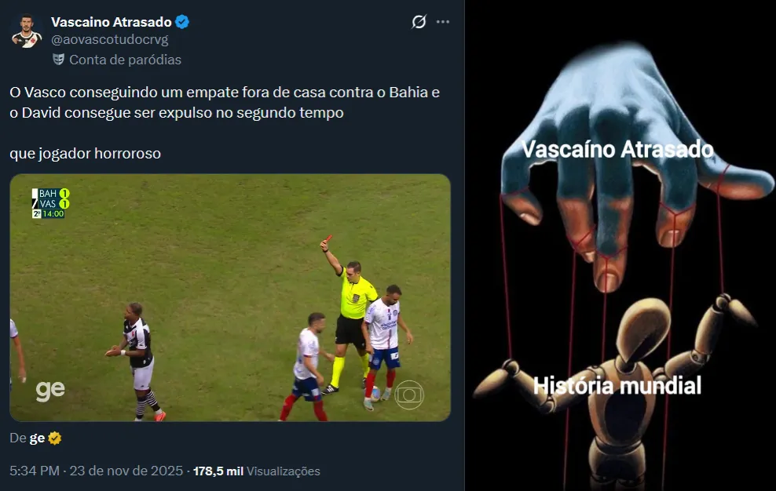Click the Vascaino Atrasado profile avatar
This screenshot has width=776, height=491.
pyautogui.click(x=26, y=31)
